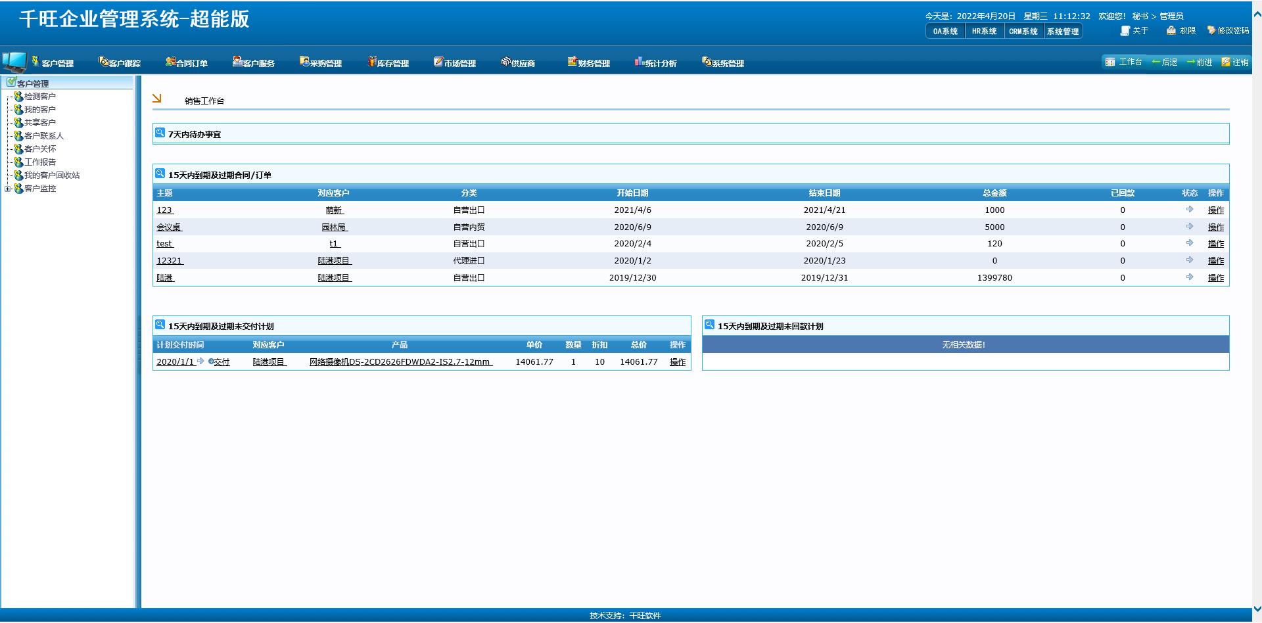This screenshot has width=1262, height=623.
Task: Click the scroll-down arrow on the page scrollbar
Action: pyautogui.click(x=1257, y=609)
